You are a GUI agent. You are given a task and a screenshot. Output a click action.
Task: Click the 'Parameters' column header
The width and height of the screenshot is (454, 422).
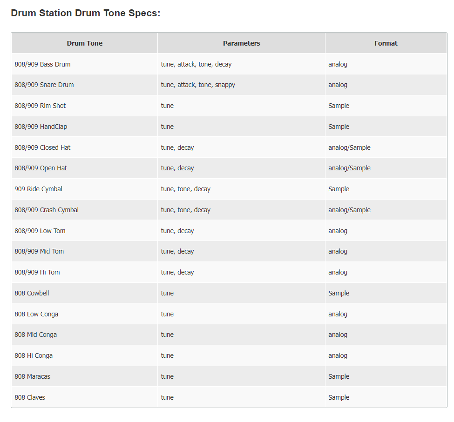point(242,43)
